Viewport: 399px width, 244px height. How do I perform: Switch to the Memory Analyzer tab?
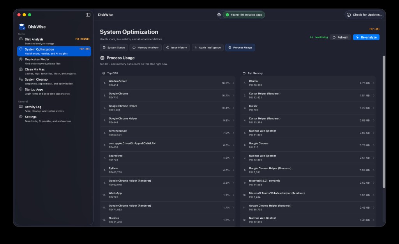[x=145, y=47]
